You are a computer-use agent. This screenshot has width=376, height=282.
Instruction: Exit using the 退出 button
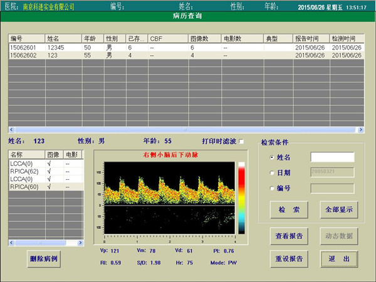338,258
